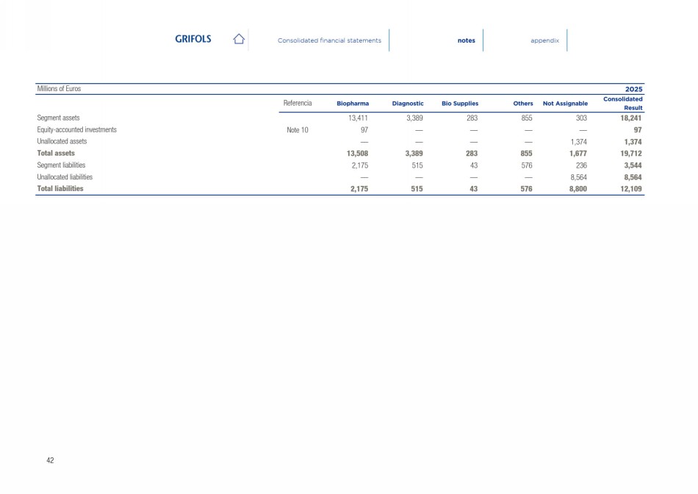
Task: Click the GRIFOLS logo
Action: (x=193, y=40)
